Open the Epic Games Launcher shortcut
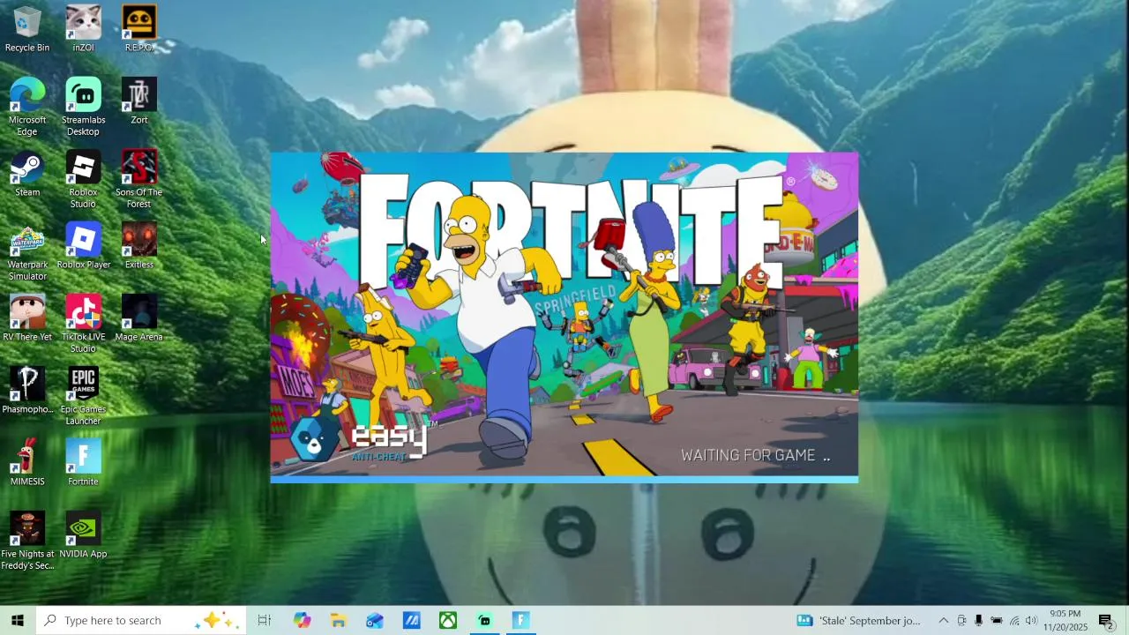The width and height of the screenshot is (1129, 635). (83, 396)
